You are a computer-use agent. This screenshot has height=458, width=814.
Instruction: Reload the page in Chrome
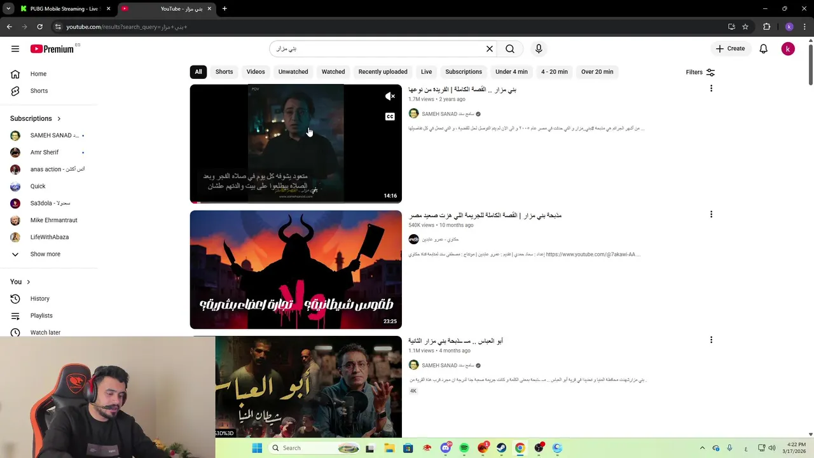click(39, 27)
